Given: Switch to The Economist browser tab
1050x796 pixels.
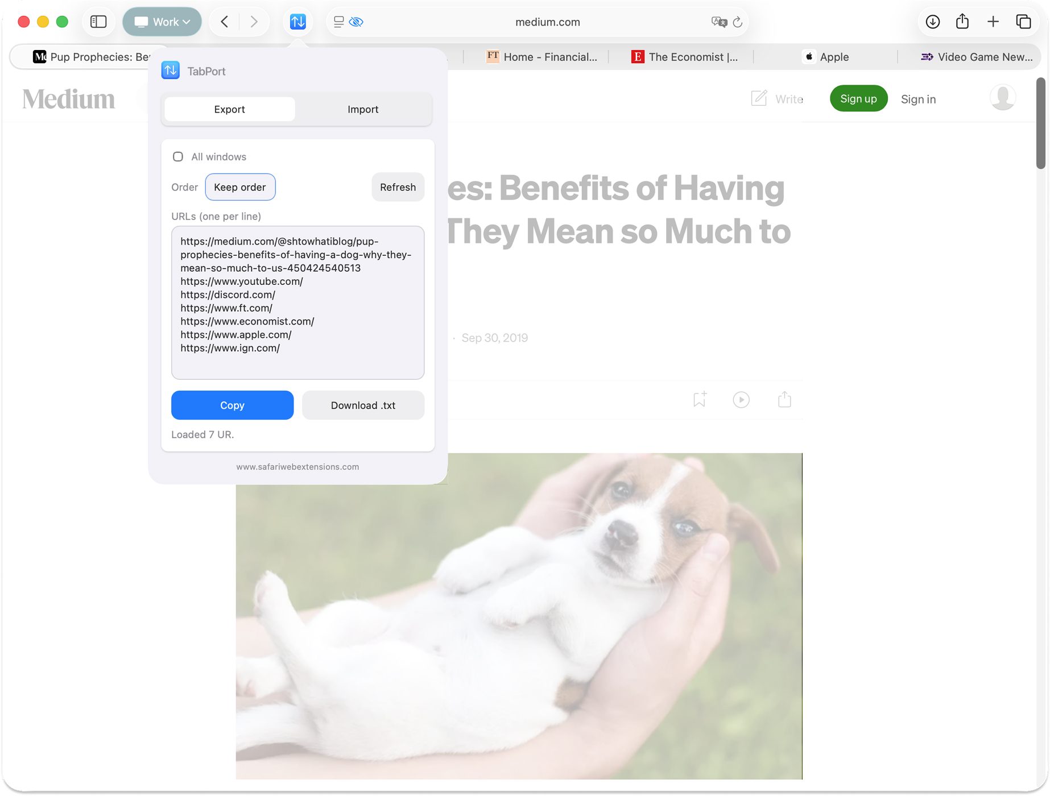Looking at the screenshot, I should pyautogui.click(x=685, y=57).
